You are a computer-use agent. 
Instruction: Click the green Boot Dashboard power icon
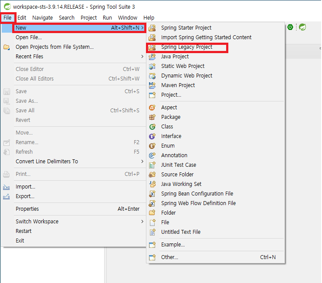pyautogui.click(x=290, y=27)
